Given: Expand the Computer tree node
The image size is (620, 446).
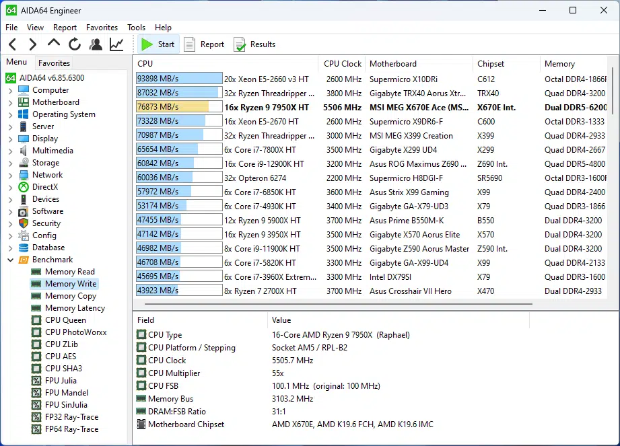Looking at the screenshot, I should (x=10, y=90).
